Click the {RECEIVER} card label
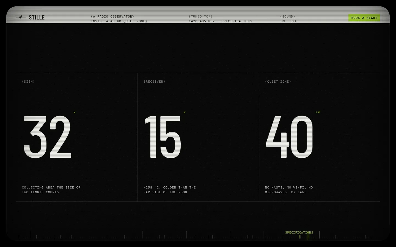This screenshot has height=247, width=396. click(154, 82)
